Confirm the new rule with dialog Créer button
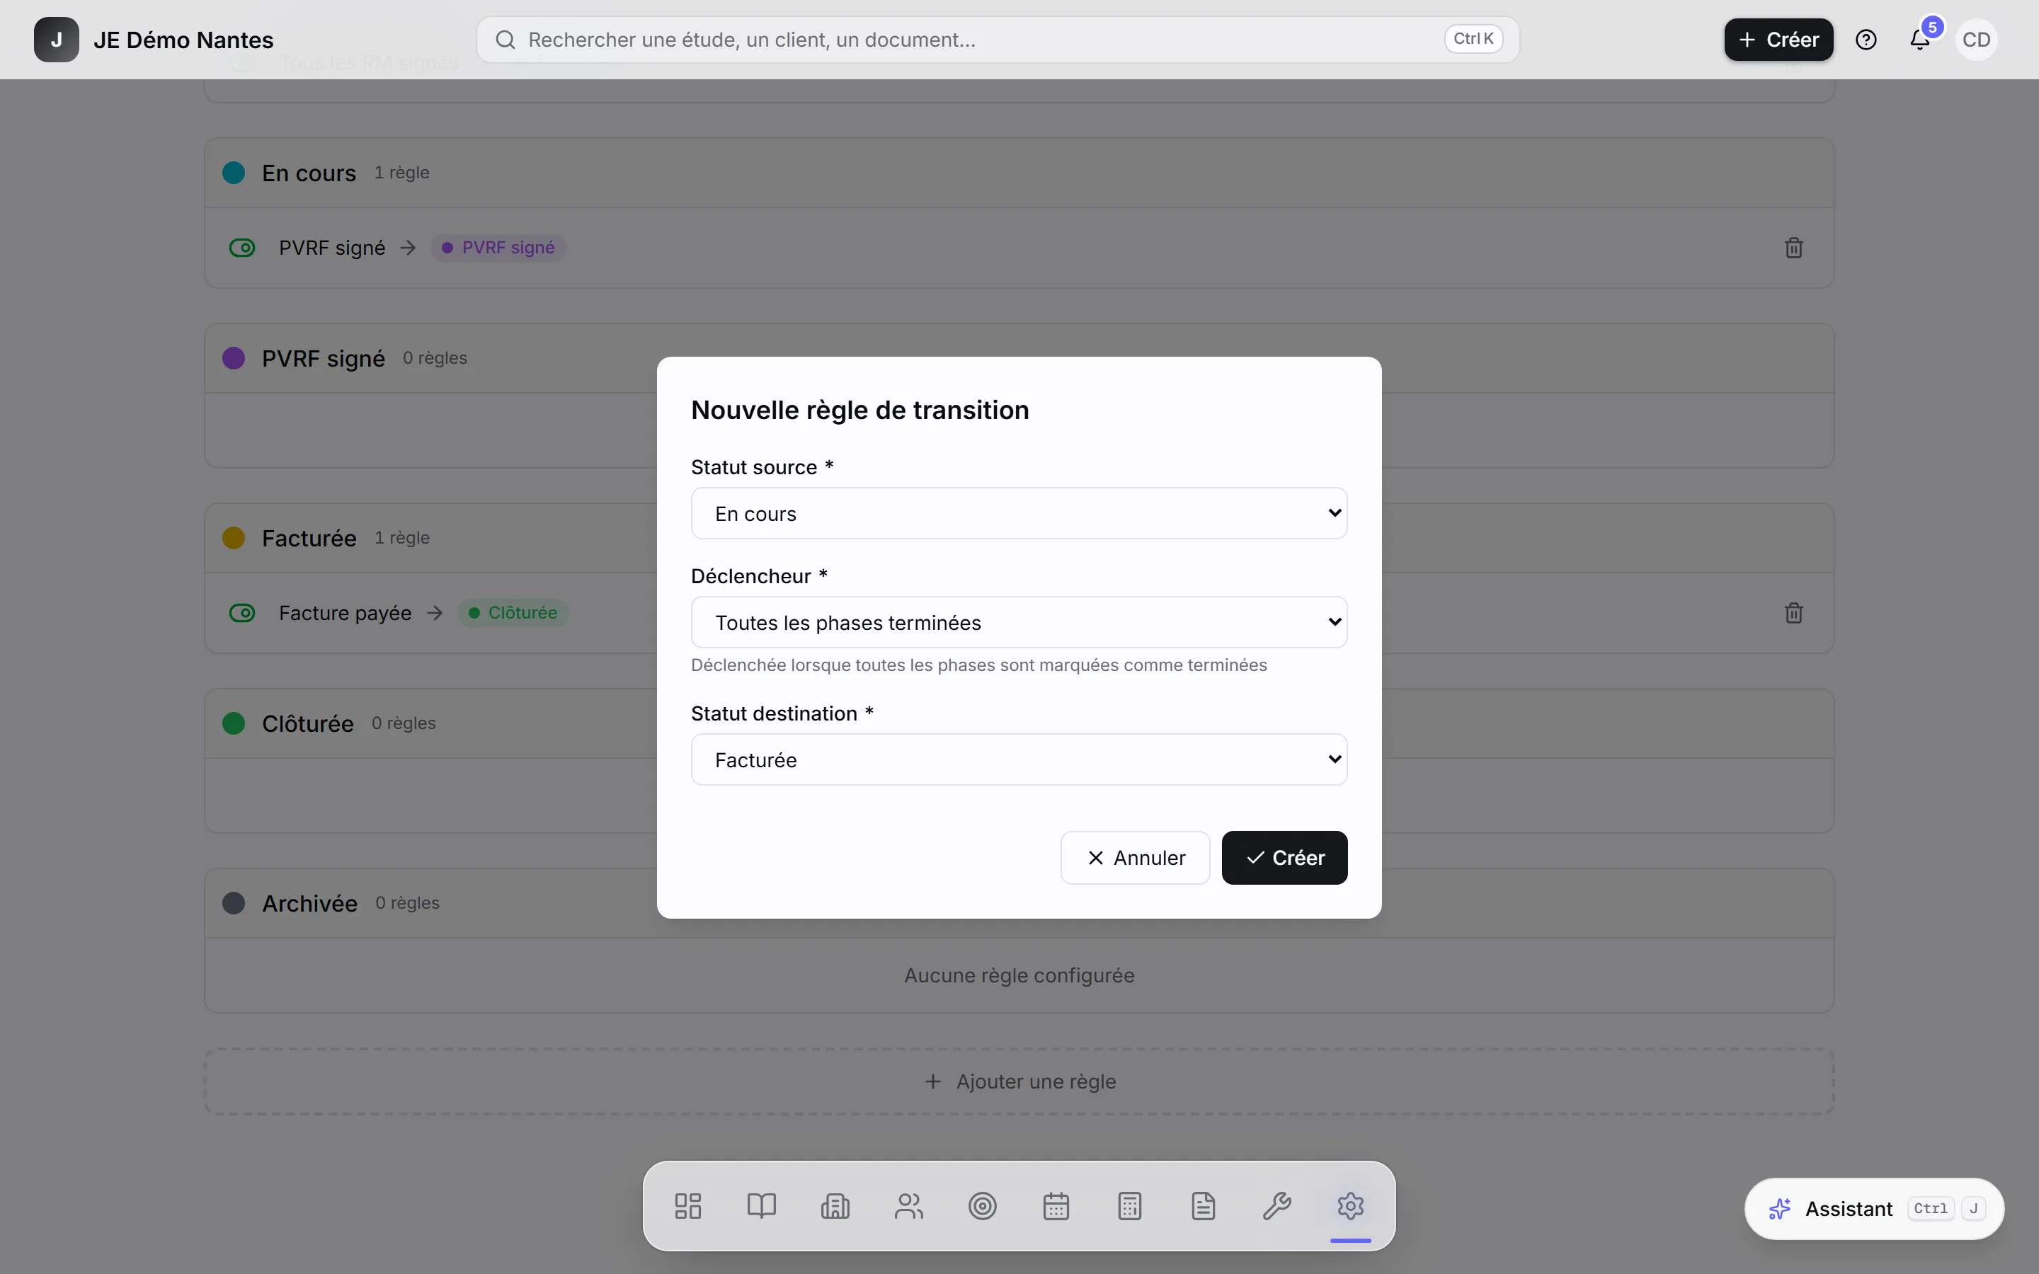This screenshot has width=2039, height=1274. tap(1284, 858)
